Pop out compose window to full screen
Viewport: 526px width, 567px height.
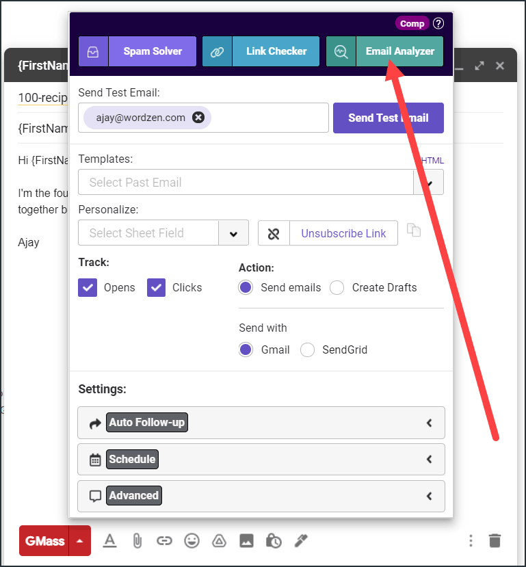click(x=479, y=66)
